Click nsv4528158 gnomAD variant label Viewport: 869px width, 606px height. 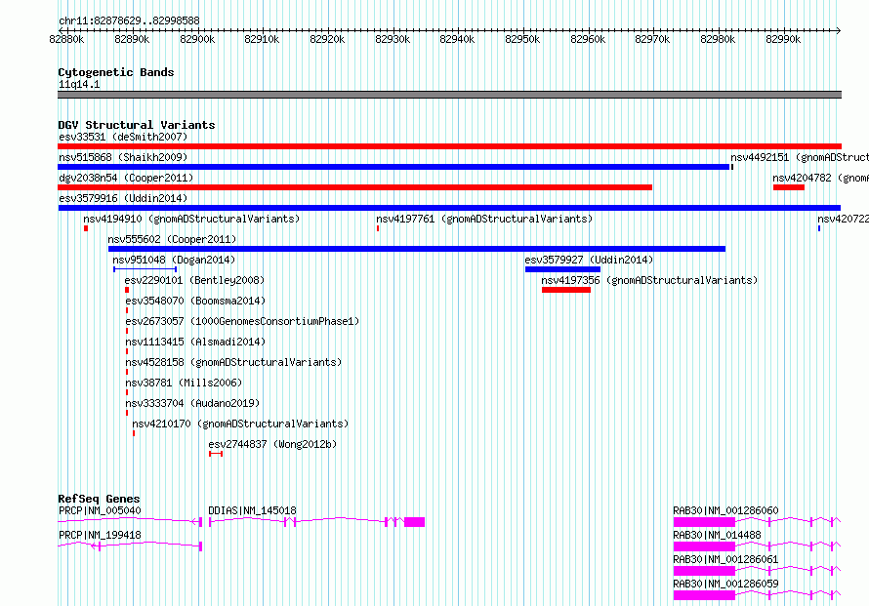coord(233,362)
